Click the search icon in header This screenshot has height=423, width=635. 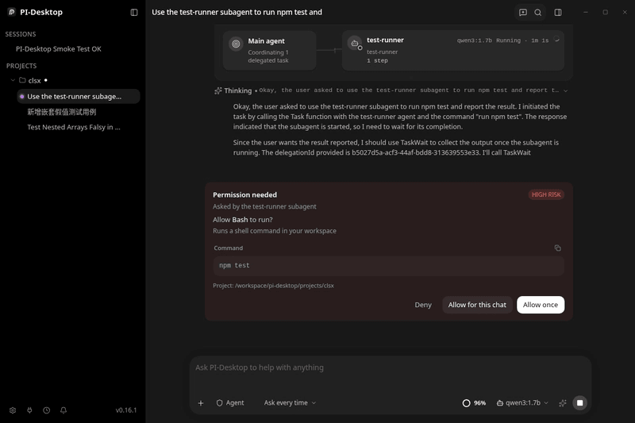[538, 13]
